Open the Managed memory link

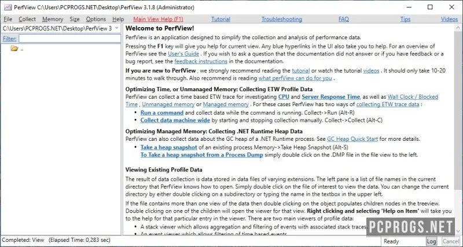[226, 104]
